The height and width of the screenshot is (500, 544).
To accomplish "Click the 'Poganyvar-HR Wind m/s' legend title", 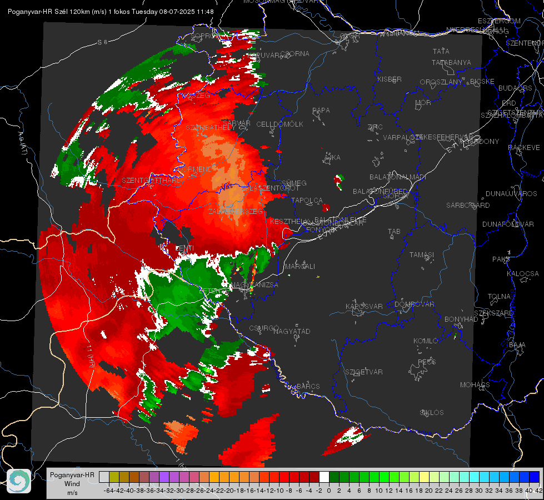I will pos(72,484).
